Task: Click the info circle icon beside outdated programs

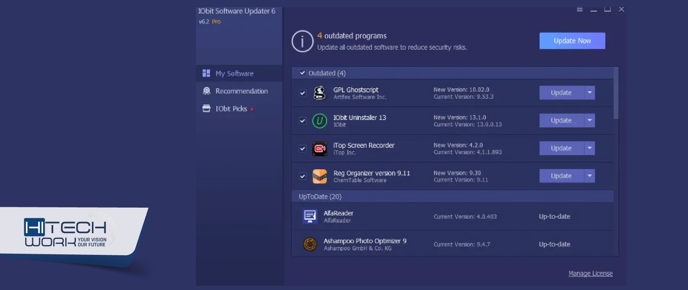Action: click(x=302, y=41)
